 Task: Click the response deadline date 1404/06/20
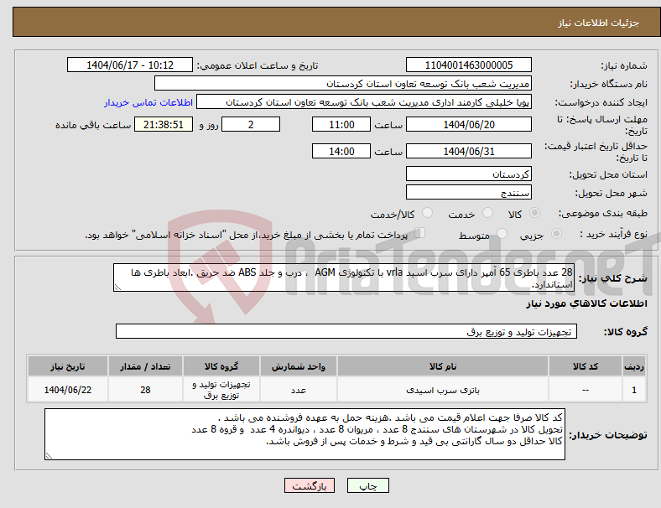[468, 124]
